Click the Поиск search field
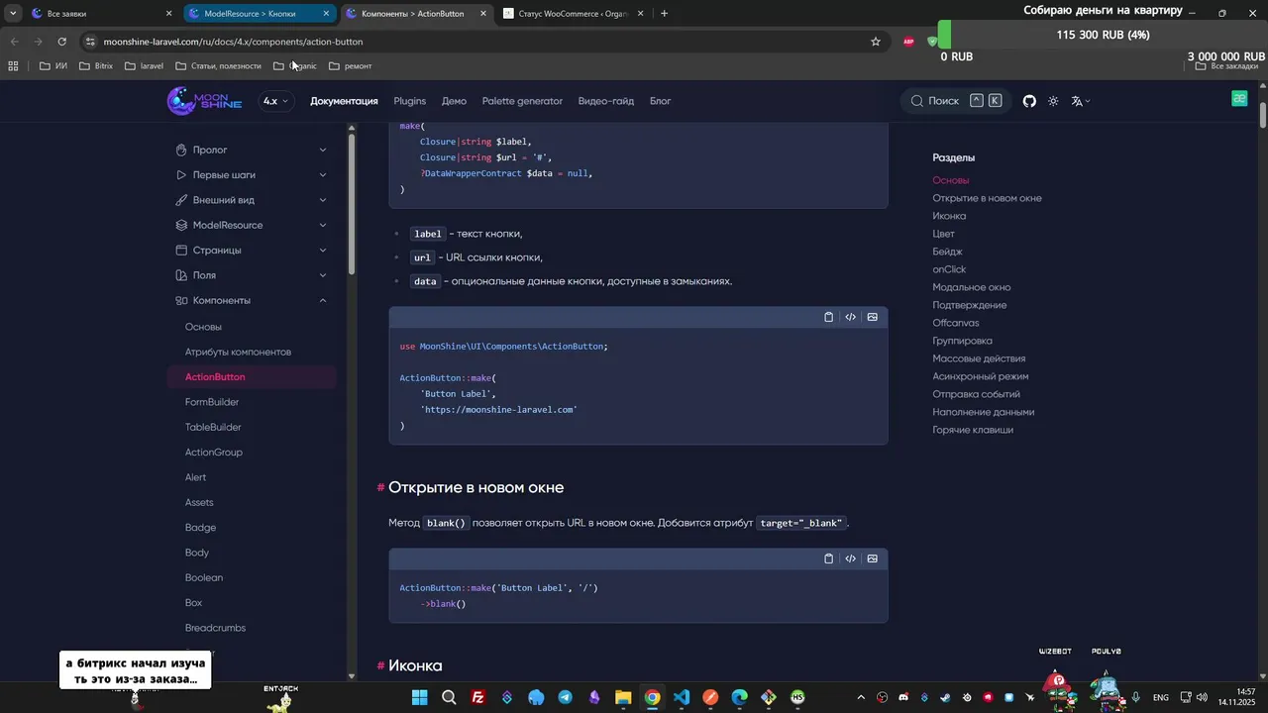 coord(956,101)
